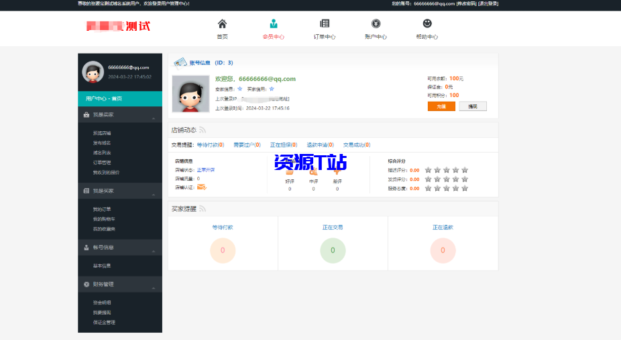Open the member center (会员中心) person icon
The height and width of the screenshot is (340, 621).
273,23
